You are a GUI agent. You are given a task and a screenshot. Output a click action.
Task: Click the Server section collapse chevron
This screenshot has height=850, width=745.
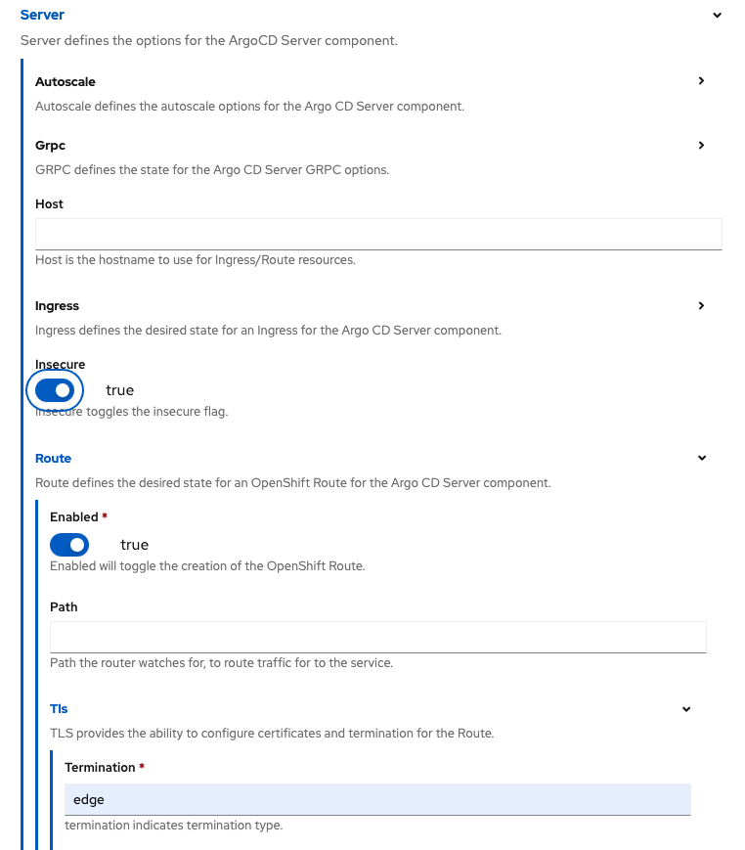[717, 16]
